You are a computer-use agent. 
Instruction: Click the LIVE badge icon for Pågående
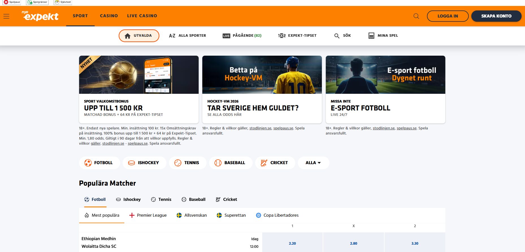pyautogui.click(x=226, y=36)
